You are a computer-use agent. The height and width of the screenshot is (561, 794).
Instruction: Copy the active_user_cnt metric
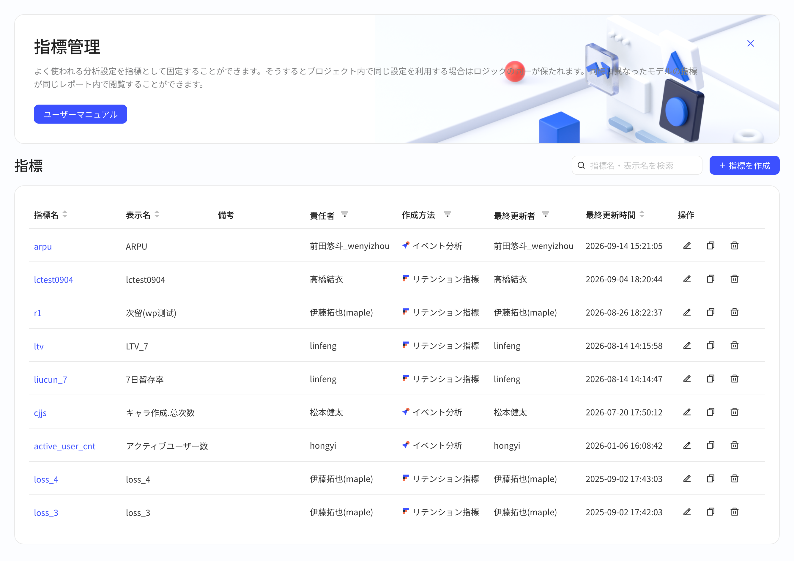[711, 445]
